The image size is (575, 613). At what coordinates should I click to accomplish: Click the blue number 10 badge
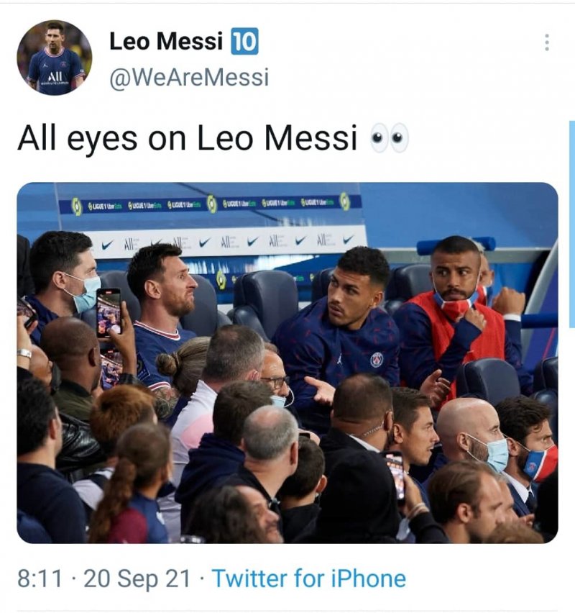coord(244,42)
